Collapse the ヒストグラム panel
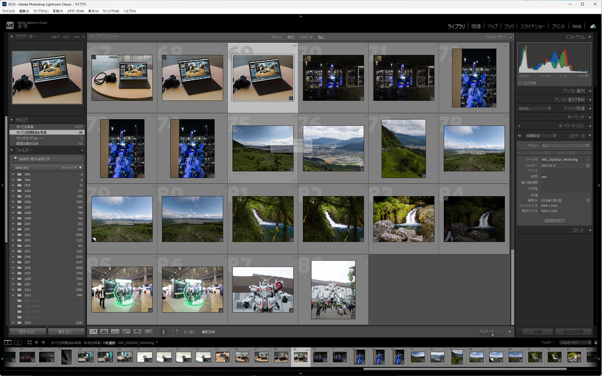The width and height of the screenshot is (602, 376). (x=590, y=37)
